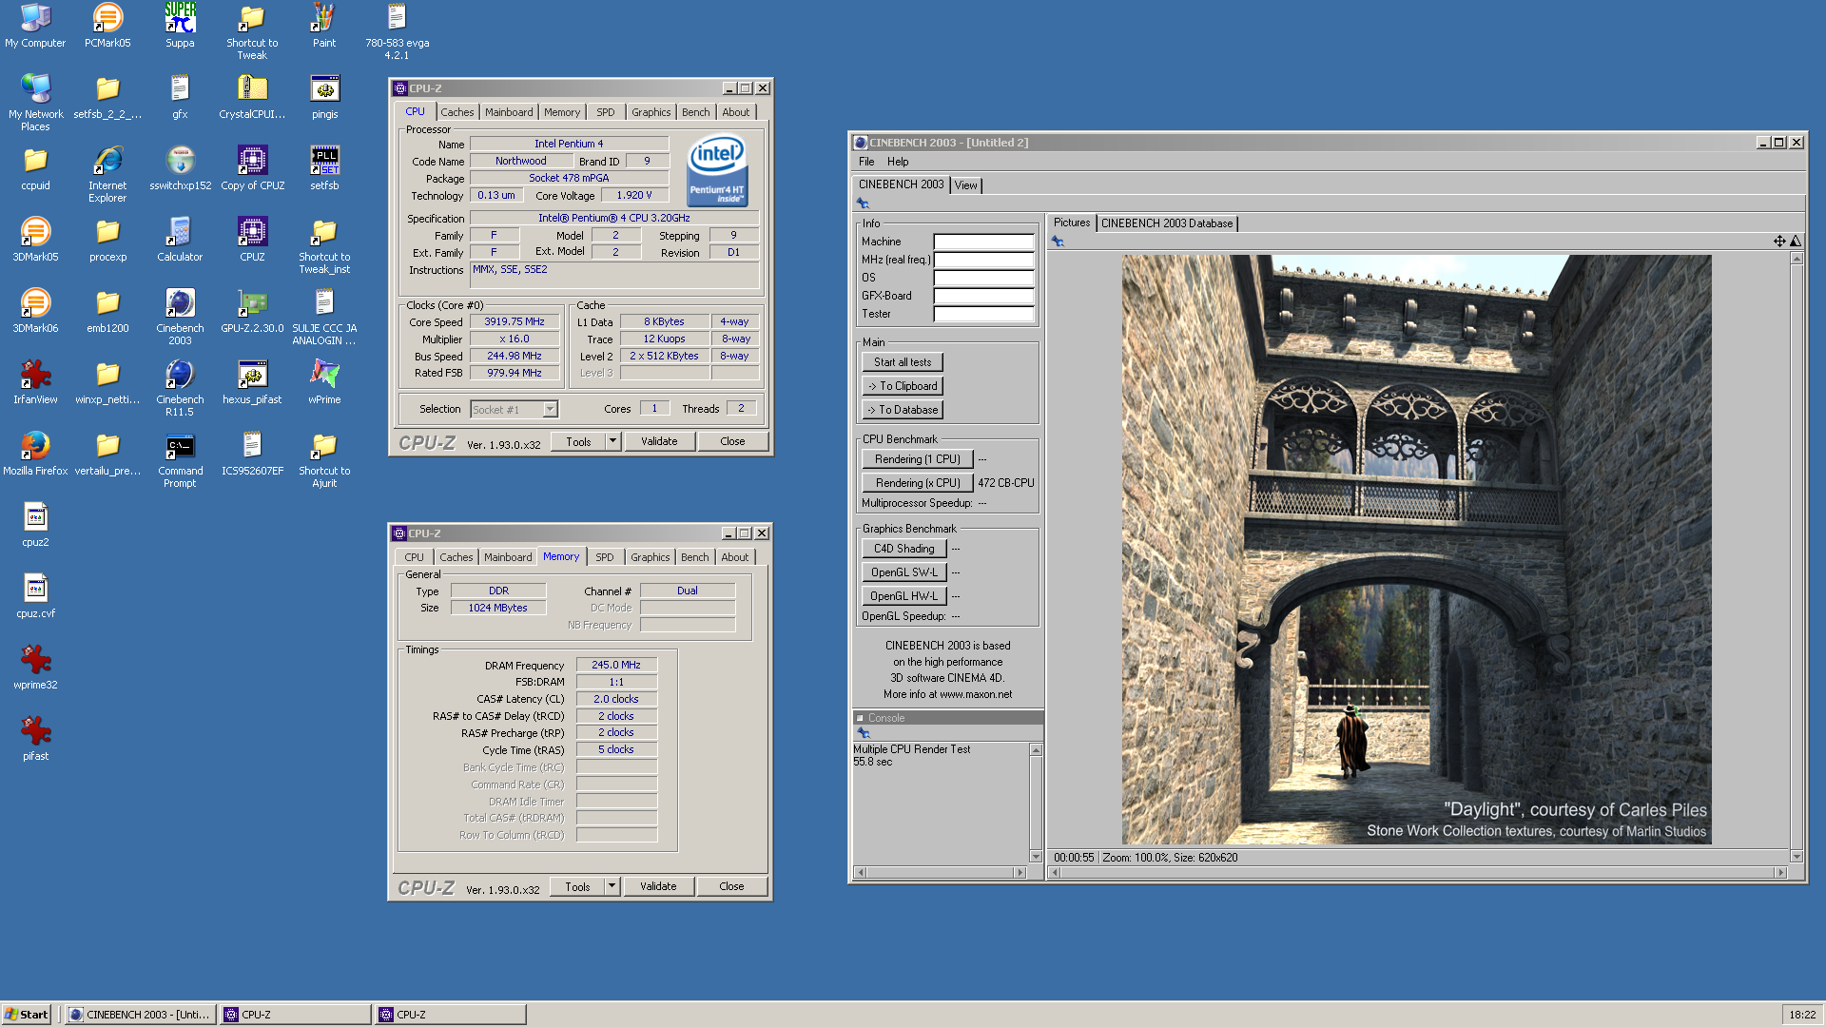The width and height of the screenshot is (1826, 1027).
Task: Open the My Computer desktop icon
Action: pos(35,26)
